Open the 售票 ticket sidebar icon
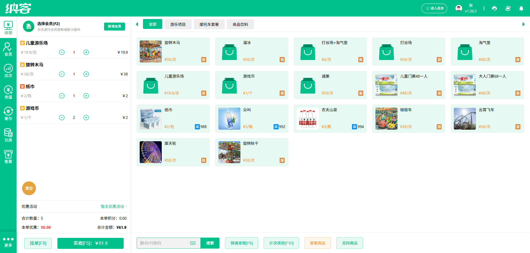Viewport: 530px width, 253px height. [8, 157]
